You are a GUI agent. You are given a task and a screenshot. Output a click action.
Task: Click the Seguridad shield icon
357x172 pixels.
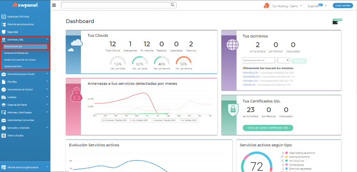coord(3,32)
